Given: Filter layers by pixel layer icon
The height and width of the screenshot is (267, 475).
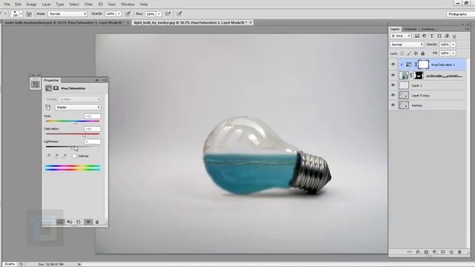Looking at the screenshot, I should coord(417,36).
